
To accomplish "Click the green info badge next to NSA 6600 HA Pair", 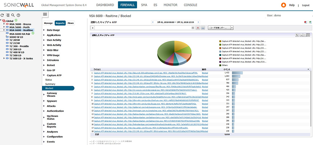I will pyautogui.click(x=33, y=33).
